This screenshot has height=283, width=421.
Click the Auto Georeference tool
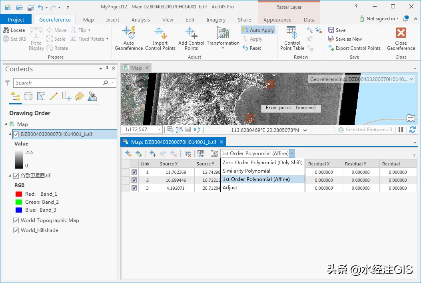[x=129, y=38]
